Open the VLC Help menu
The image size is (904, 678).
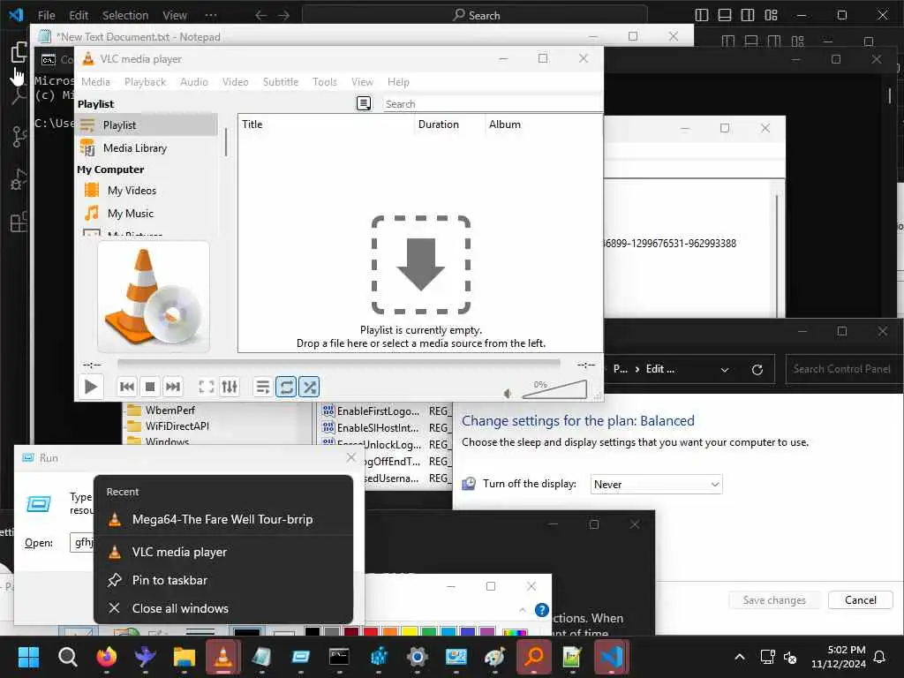tap(398, 82)
